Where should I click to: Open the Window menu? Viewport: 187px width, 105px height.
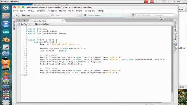point(90,11)
